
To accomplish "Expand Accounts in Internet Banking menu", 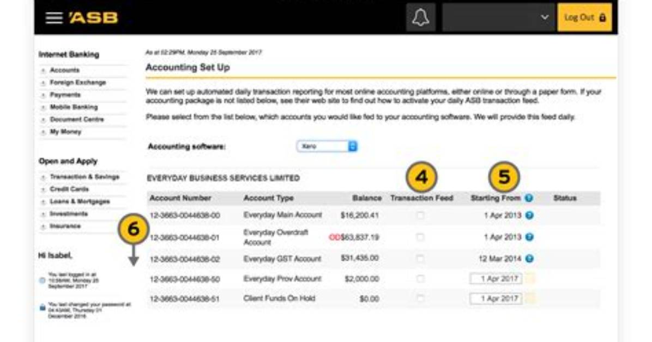I will point(64,70).
